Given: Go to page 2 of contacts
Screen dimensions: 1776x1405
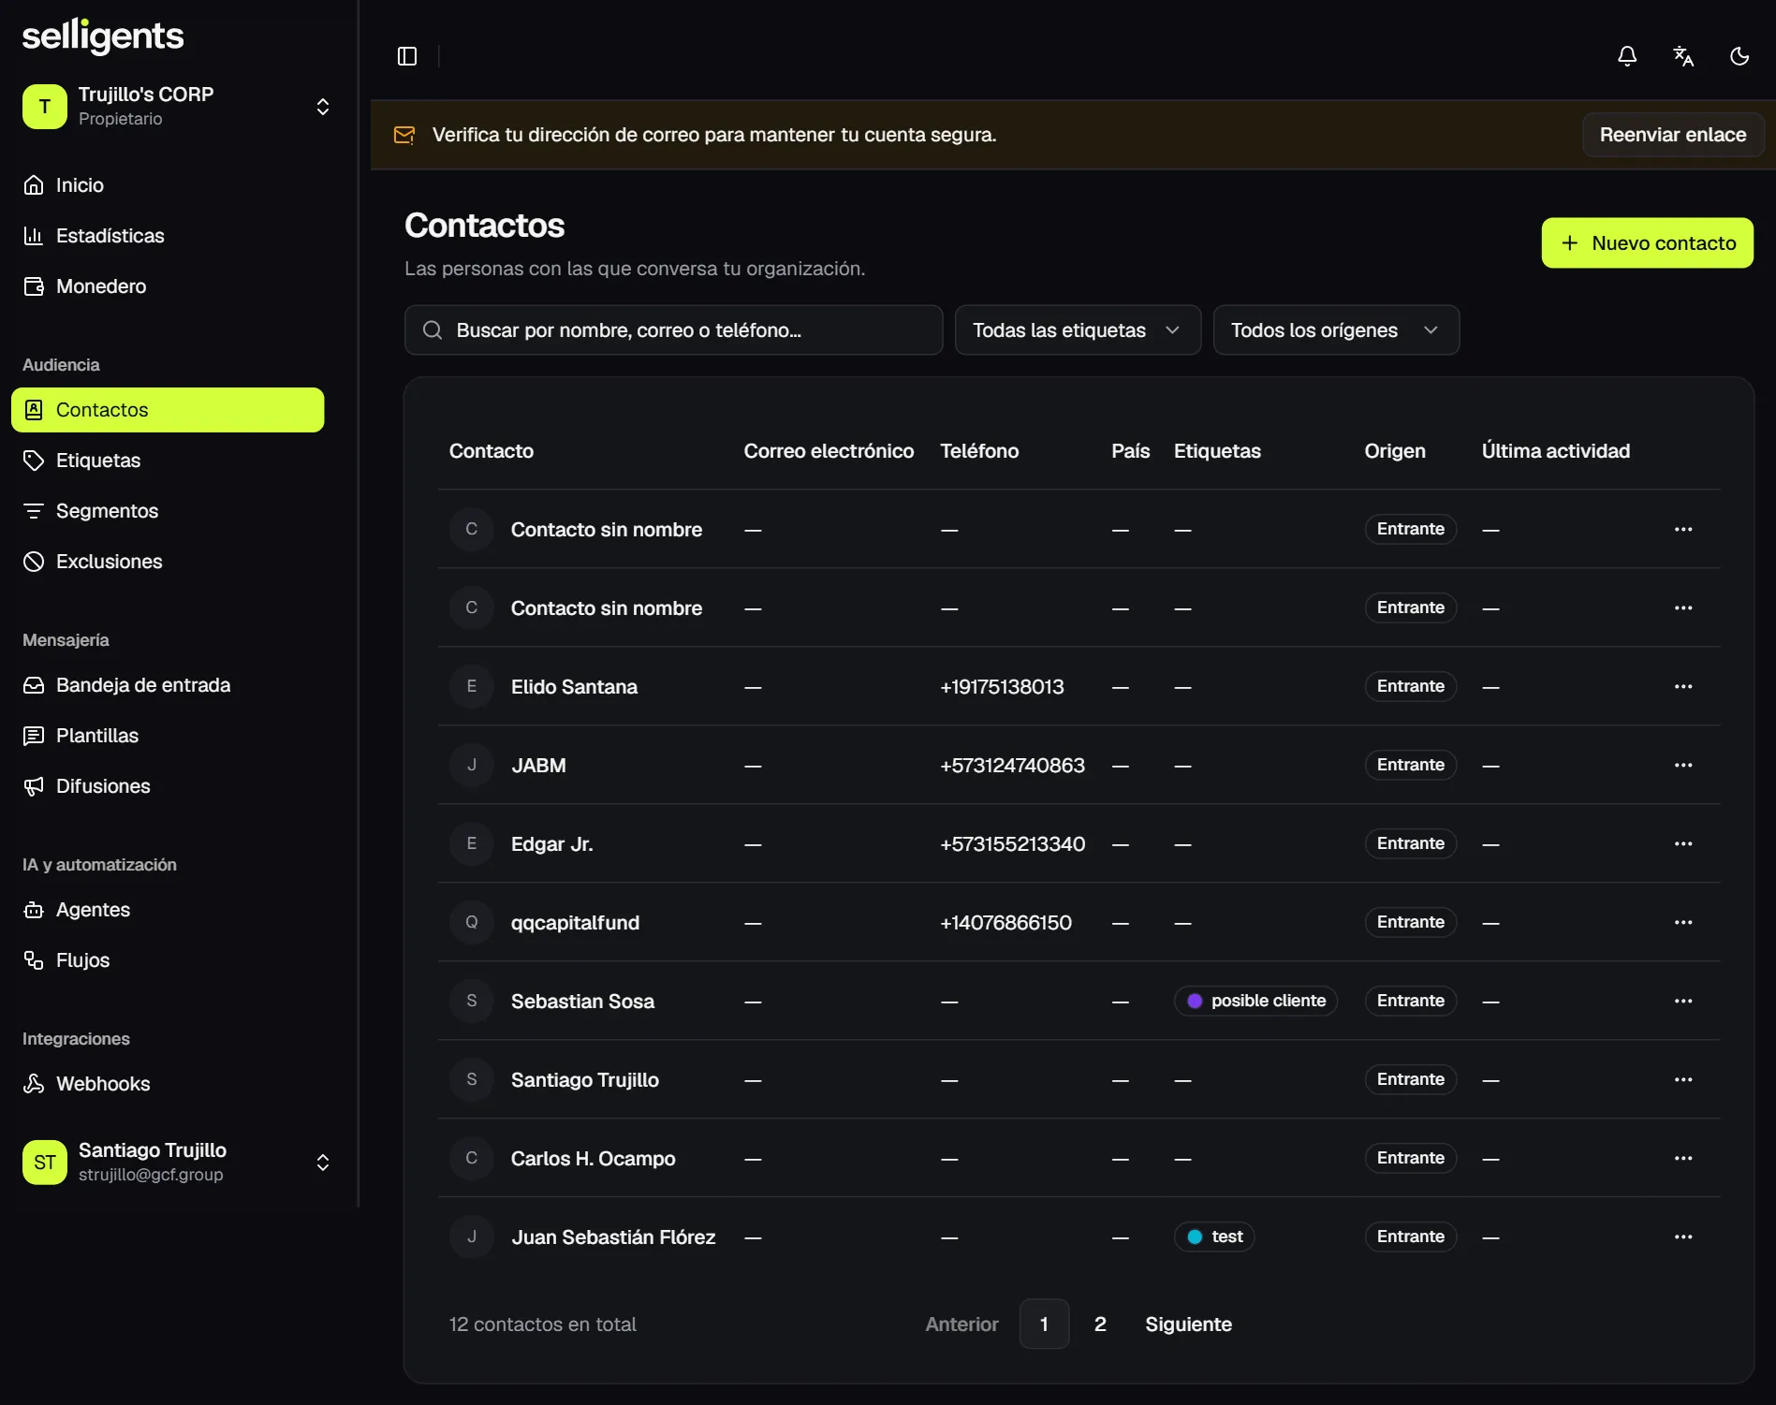Looking at the screenshot, I should 1100,1324.
